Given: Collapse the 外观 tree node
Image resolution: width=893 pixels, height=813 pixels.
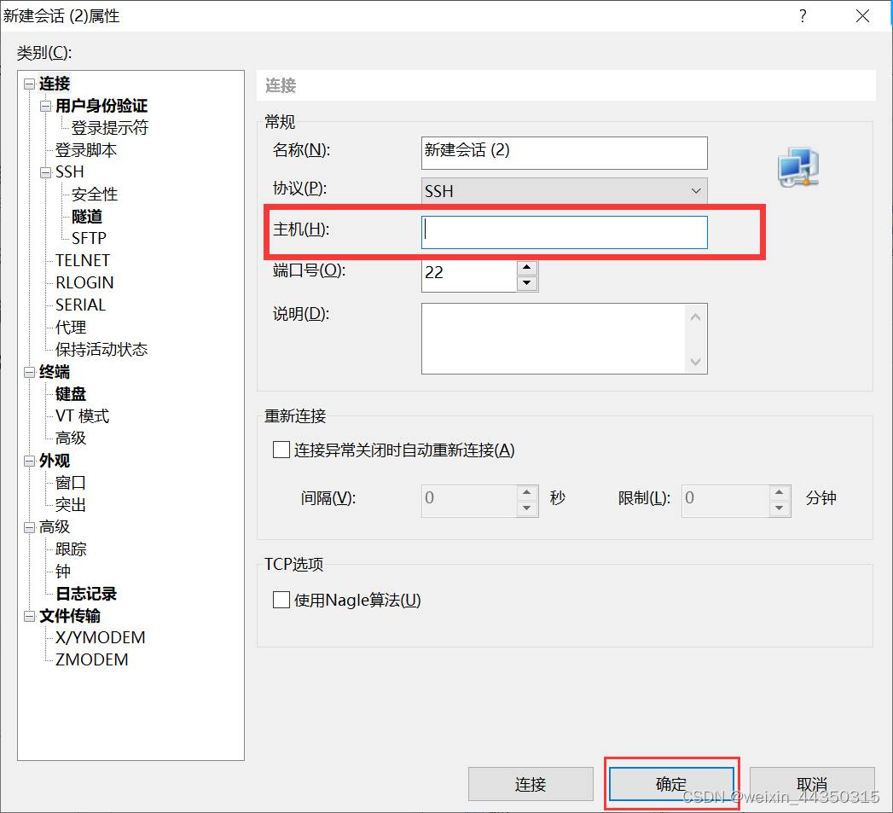Looking at the screenshot, I should (x=29, y=462).
